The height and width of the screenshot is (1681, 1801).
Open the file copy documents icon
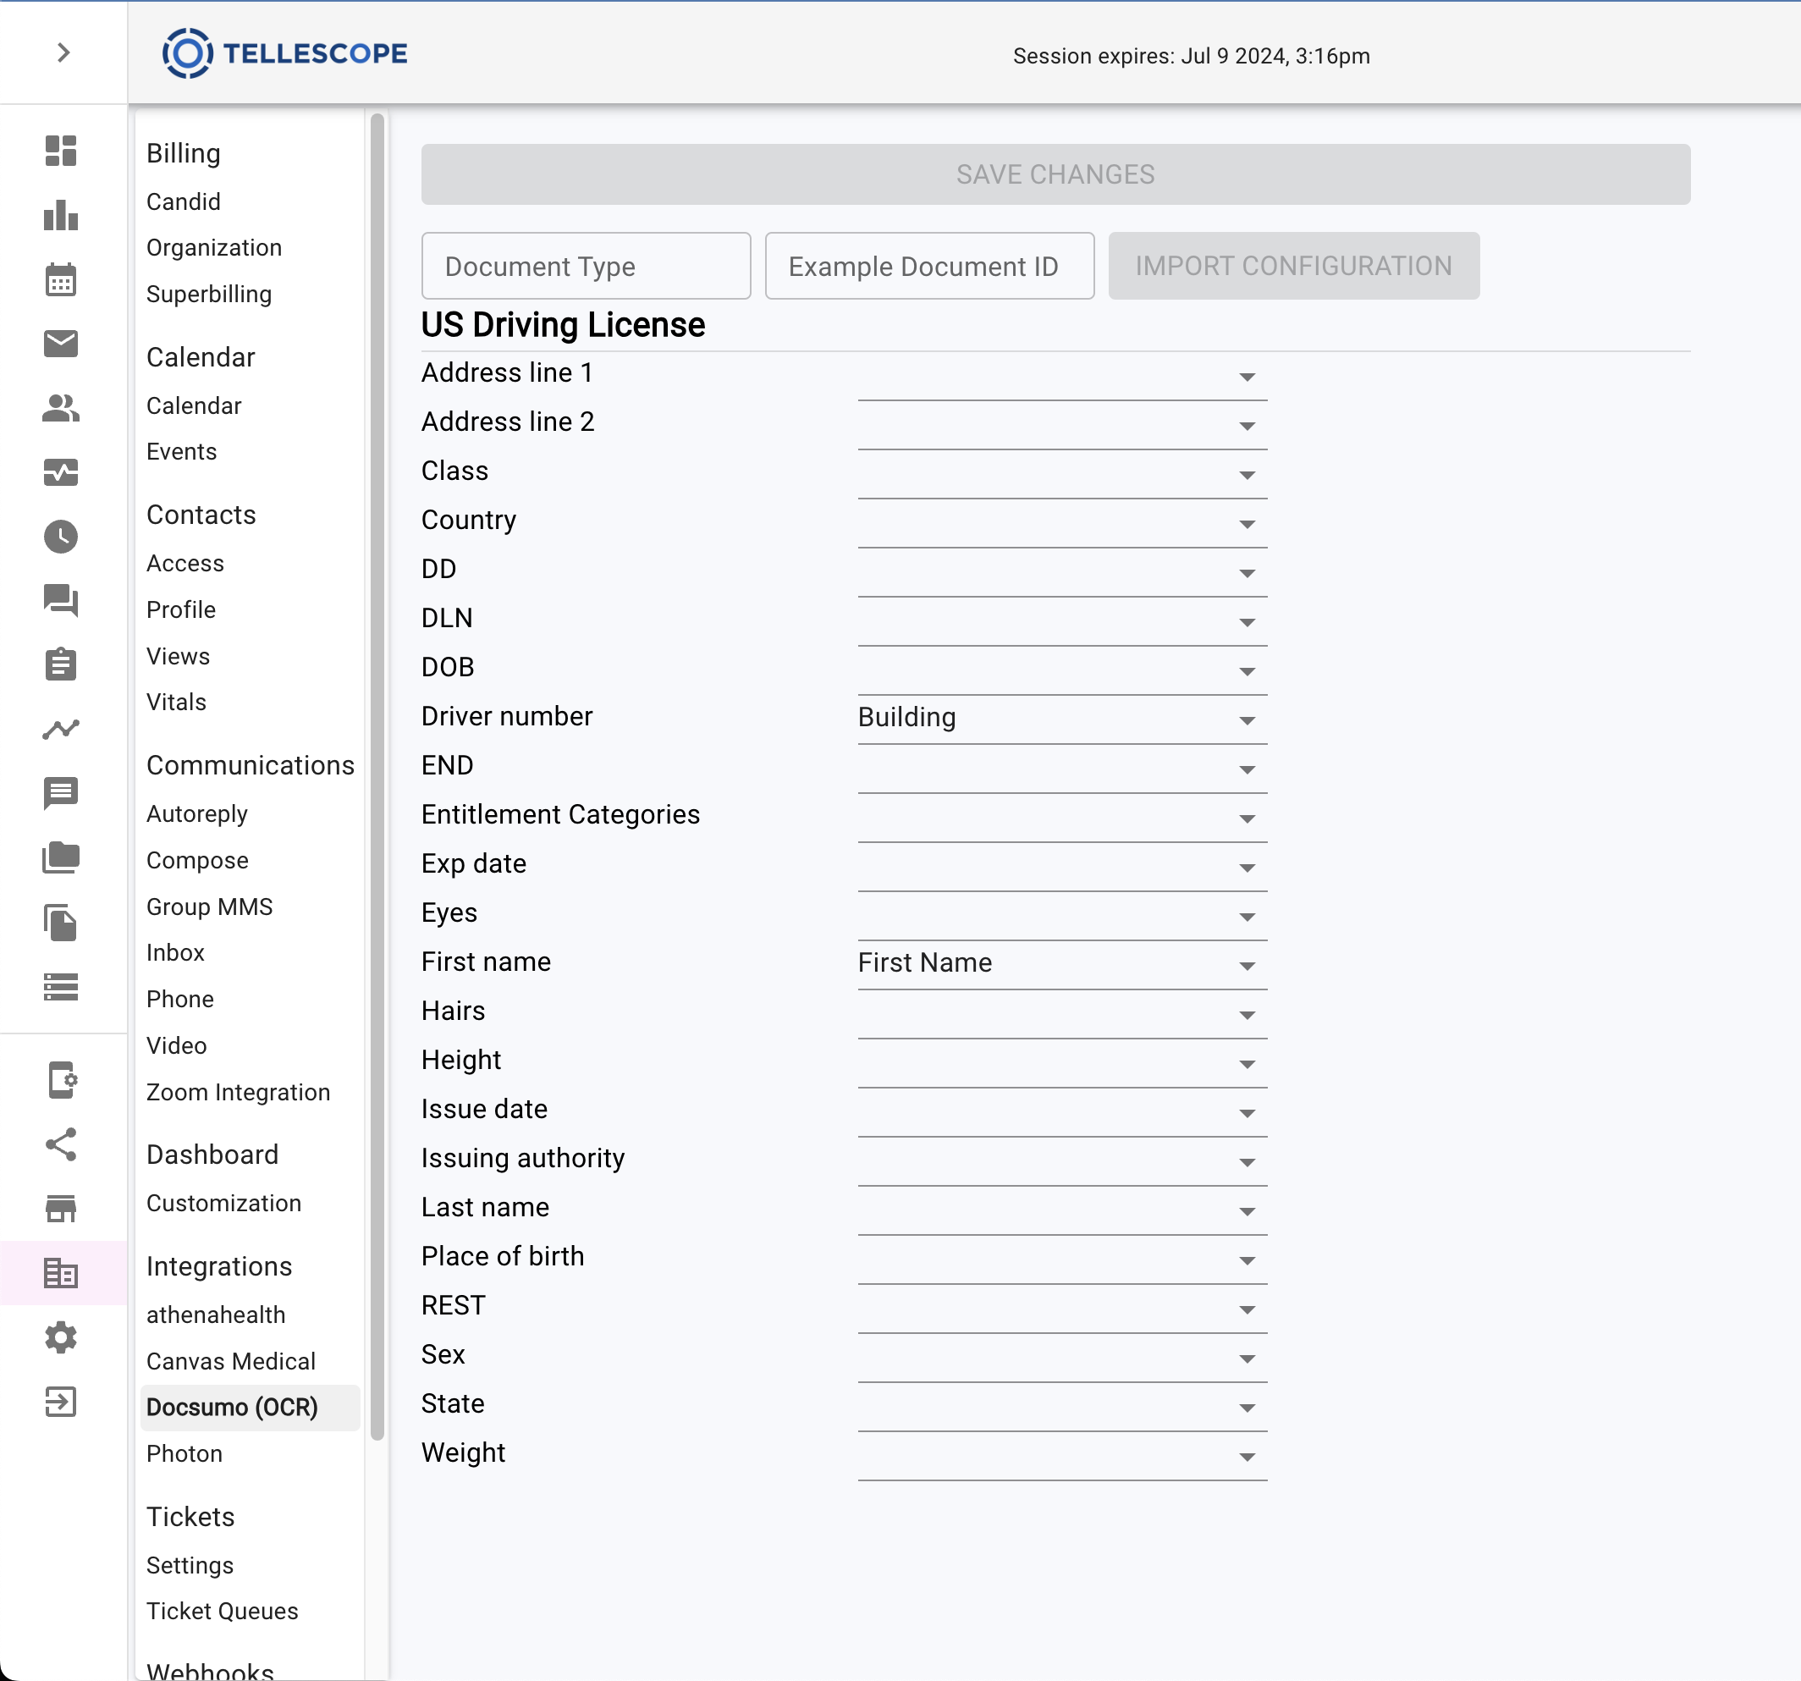[61, 922]
